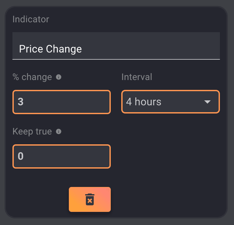Focus the Keep true input field
Screen dimensions: 234x225
point(62,156)
